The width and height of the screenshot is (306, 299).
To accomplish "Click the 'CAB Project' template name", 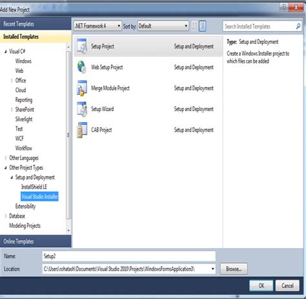I will [101, 130].
